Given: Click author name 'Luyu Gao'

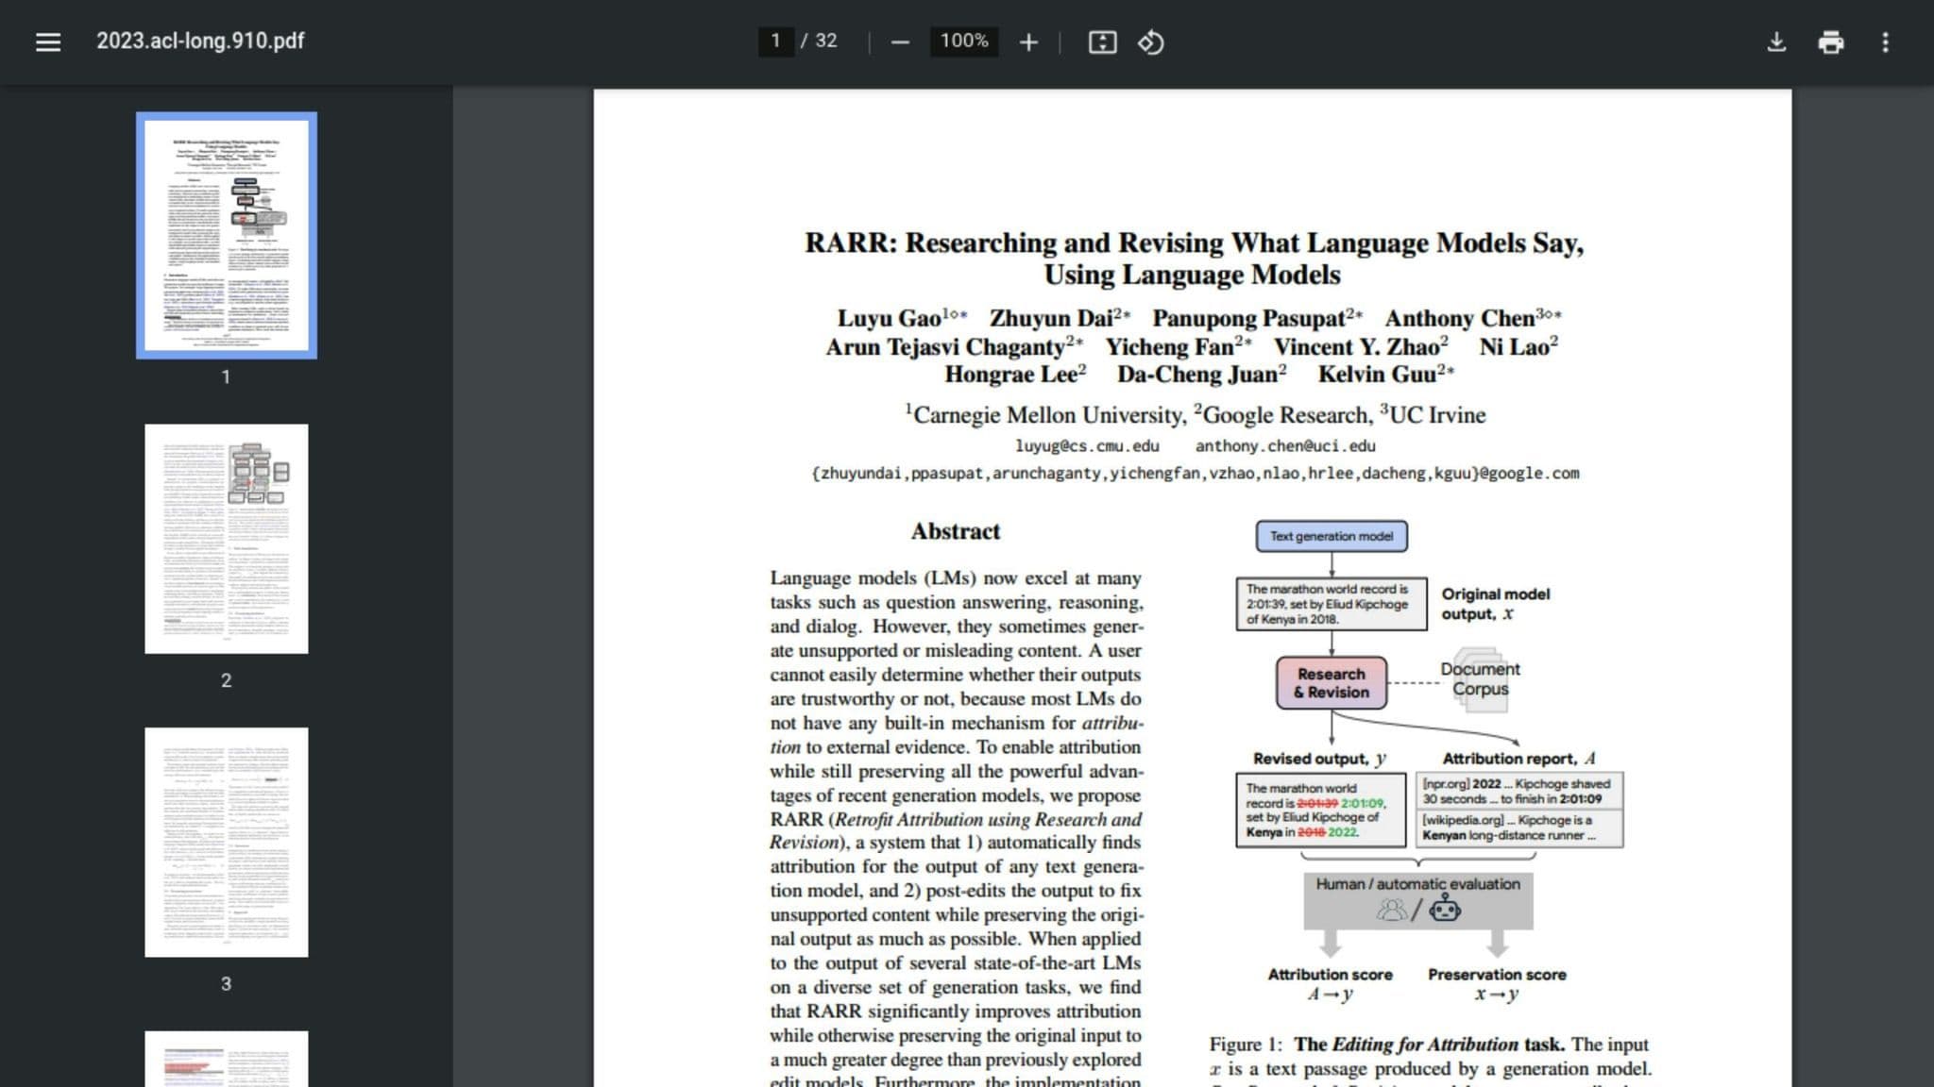Looking at the screenshot, I should [x=889, y=318].
